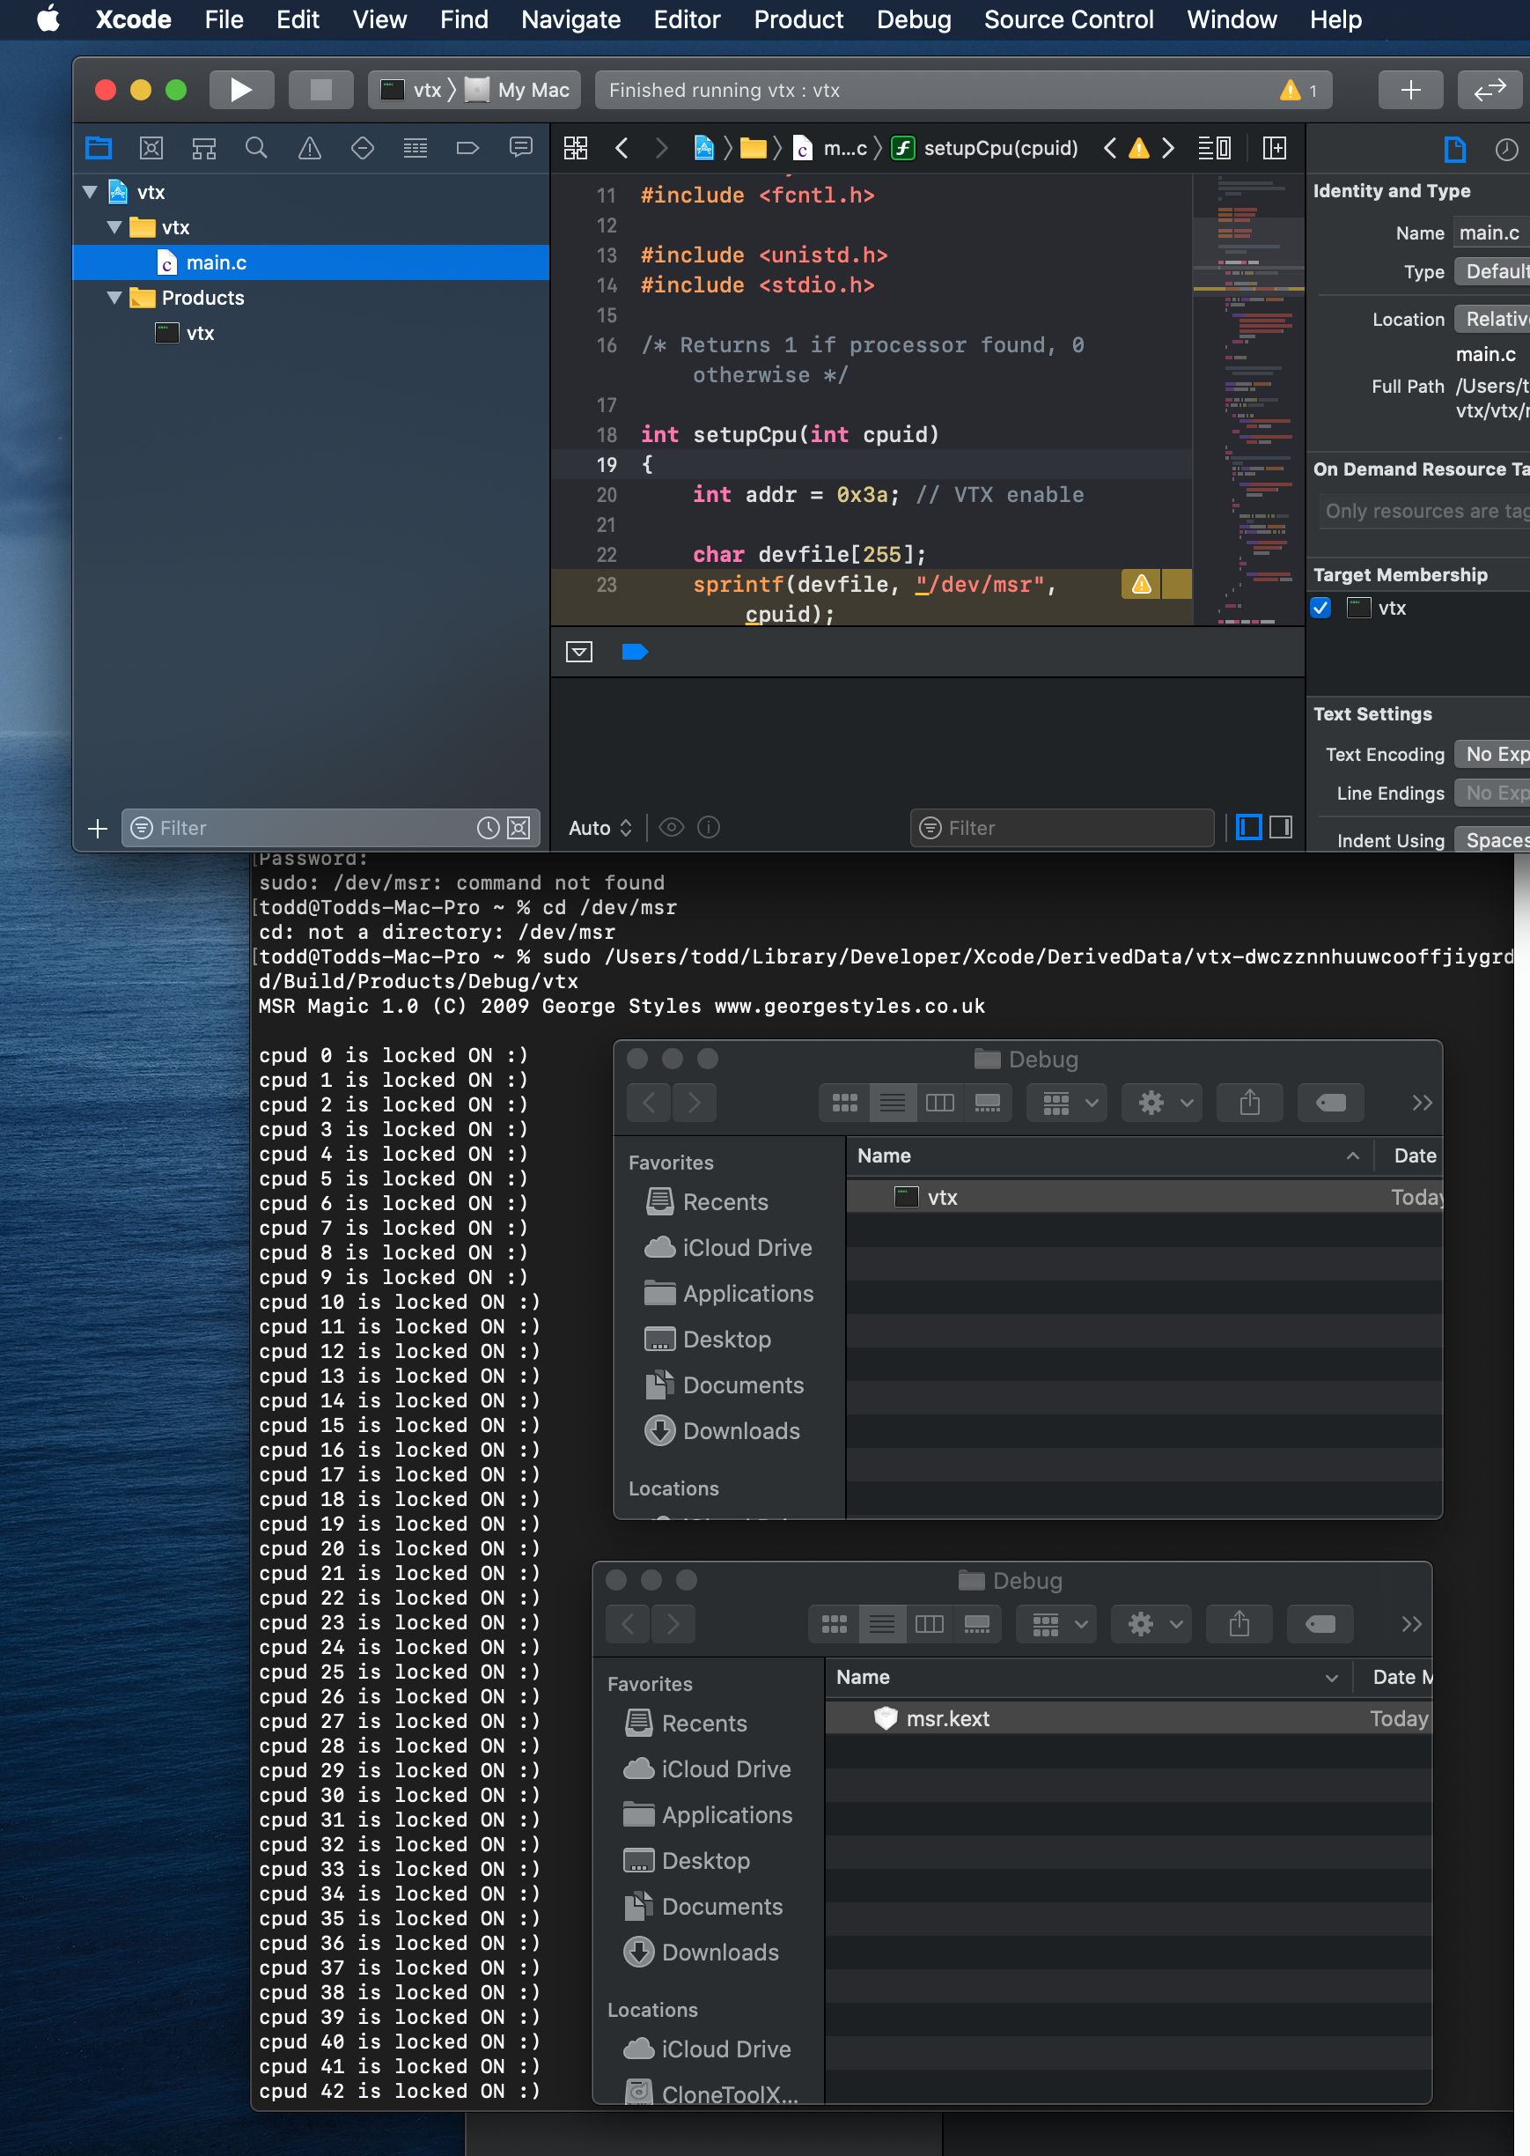Edit the Name field main.c
1530x2156 pixels.
pyautogui.click(x=1492, y=233)
